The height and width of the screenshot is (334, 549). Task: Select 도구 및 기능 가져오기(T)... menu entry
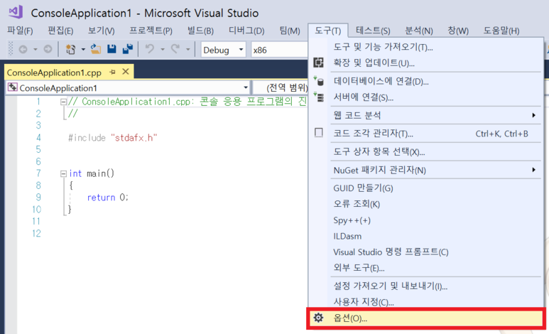pos(425,47)
